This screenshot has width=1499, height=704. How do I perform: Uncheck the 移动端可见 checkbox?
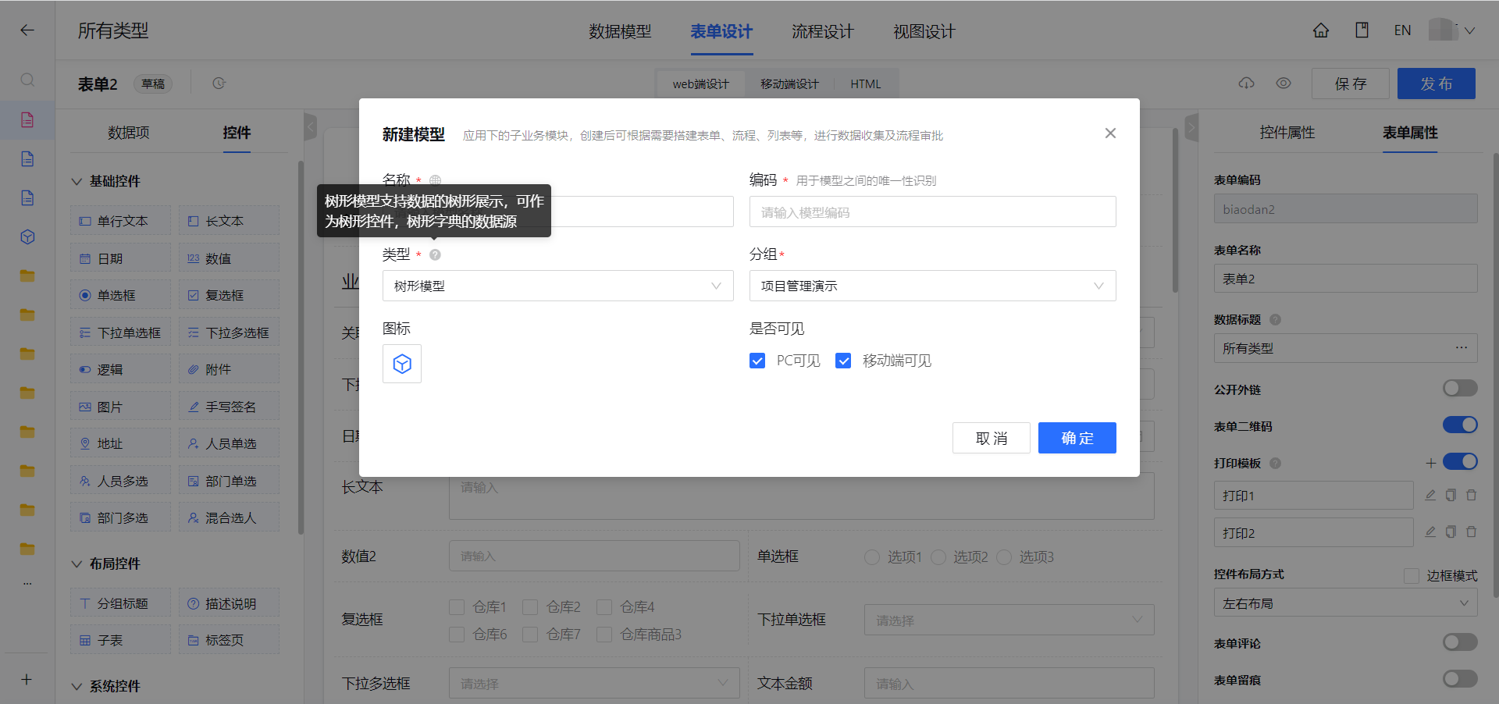[843, 361]
